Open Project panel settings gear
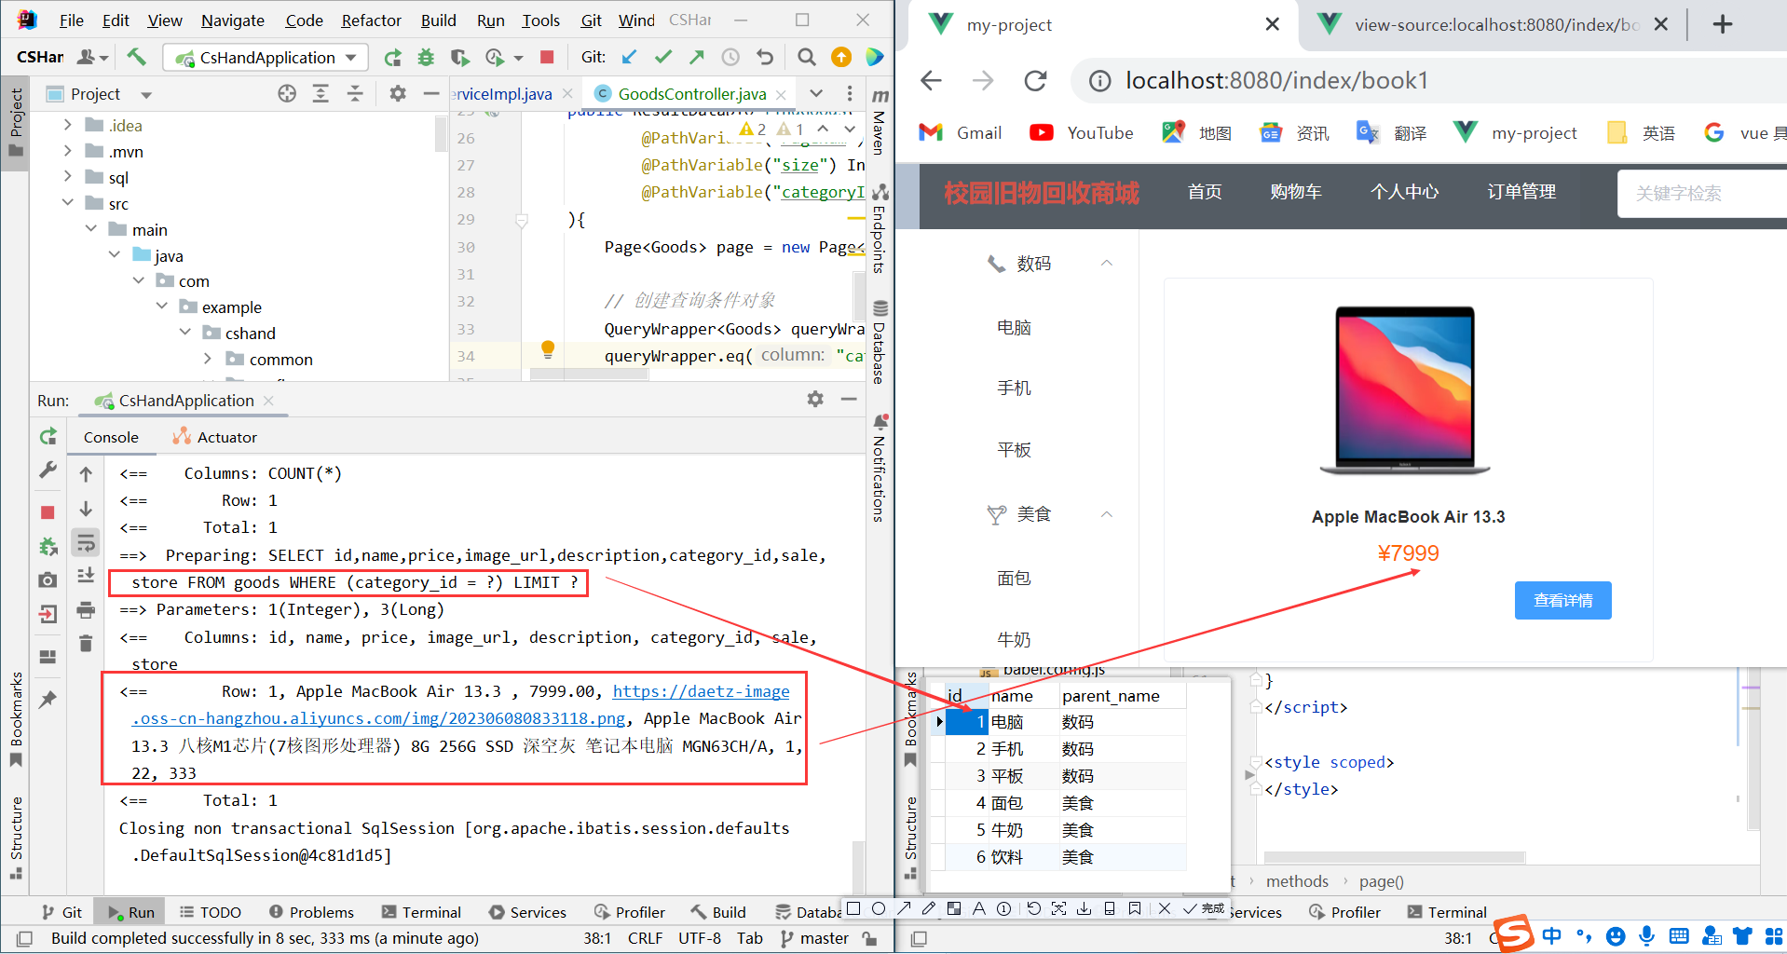Viewport: 1787px width, 954px height. [398, 93]
